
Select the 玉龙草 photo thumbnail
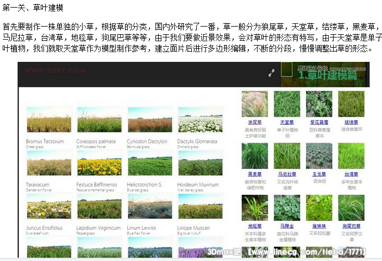pos(319,156)
